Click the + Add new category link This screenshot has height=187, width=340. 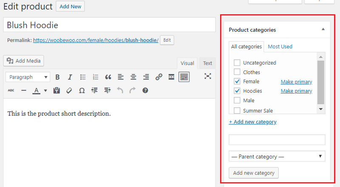[x=252, y=122]
